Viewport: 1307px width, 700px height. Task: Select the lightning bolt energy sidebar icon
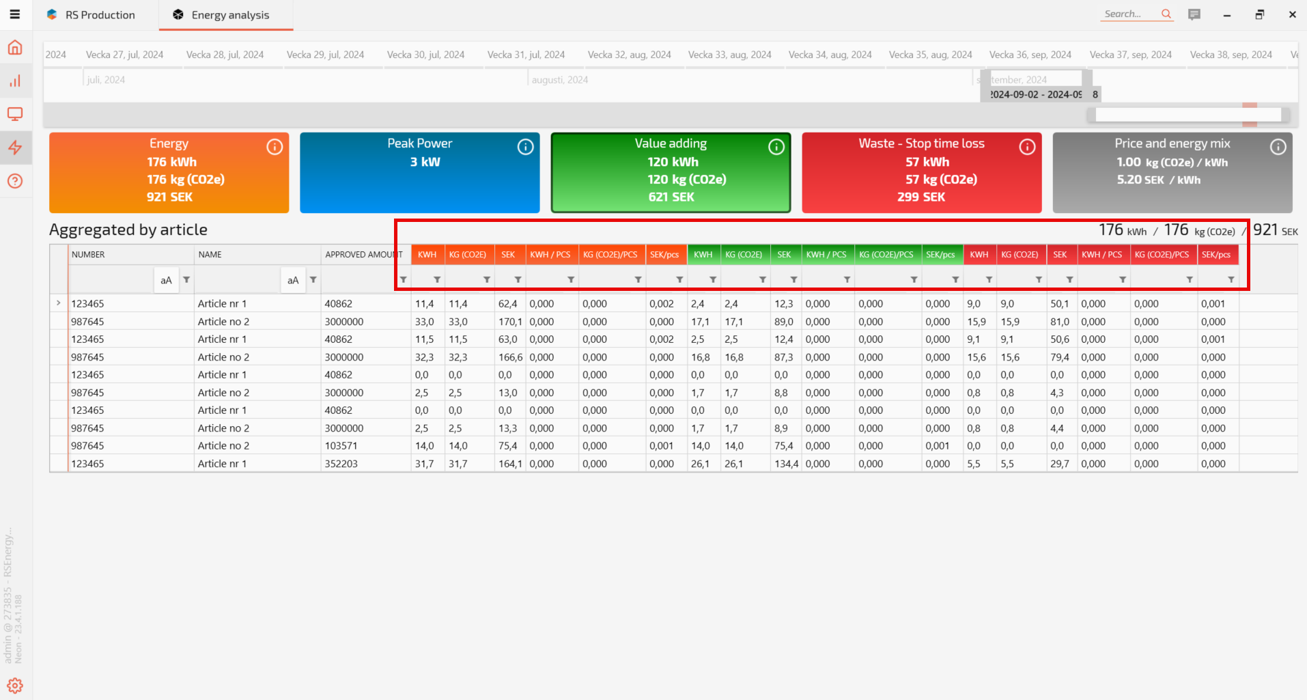point(15,148)
